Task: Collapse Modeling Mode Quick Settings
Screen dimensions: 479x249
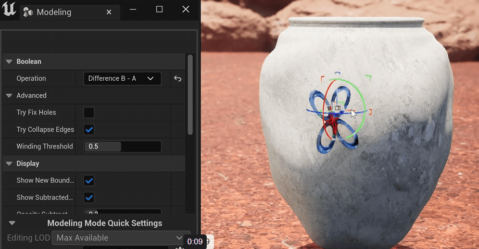Action: [12, 223]
